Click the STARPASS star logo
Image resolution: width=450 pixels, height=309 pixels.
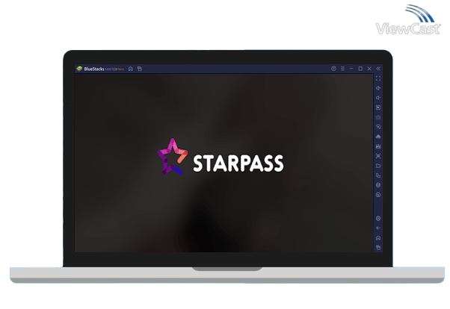click(173, 157)
